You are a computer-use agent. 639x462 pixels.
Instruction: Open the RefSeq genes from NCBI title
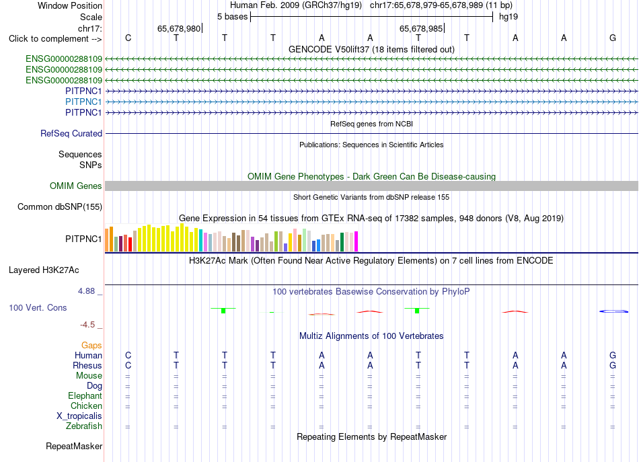point(371,124)
